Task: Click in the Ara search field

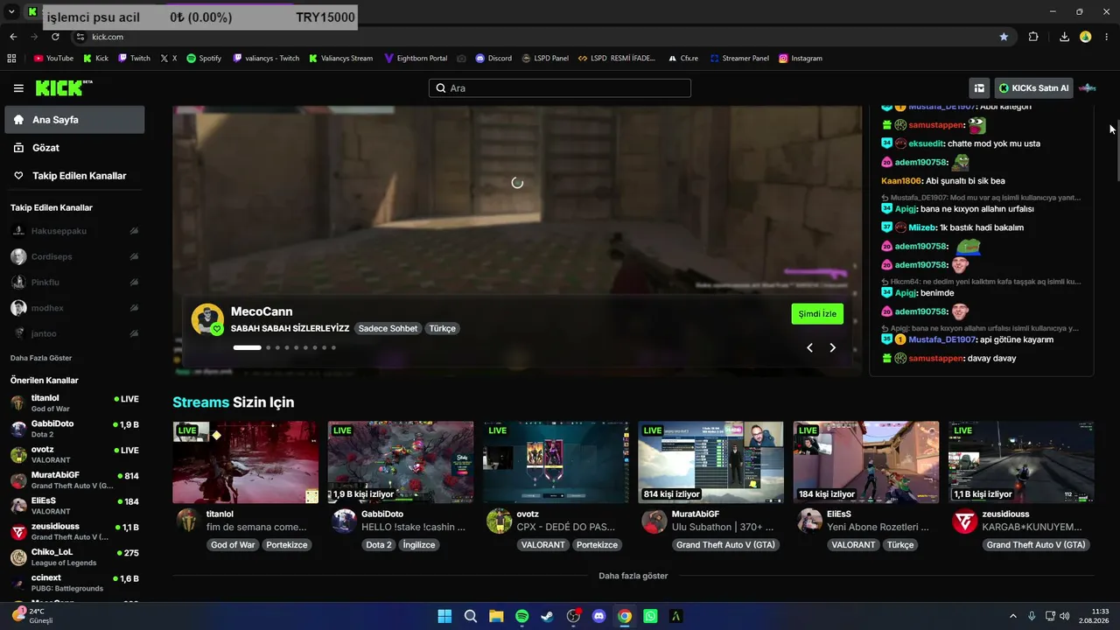Action: pos(560,88)
